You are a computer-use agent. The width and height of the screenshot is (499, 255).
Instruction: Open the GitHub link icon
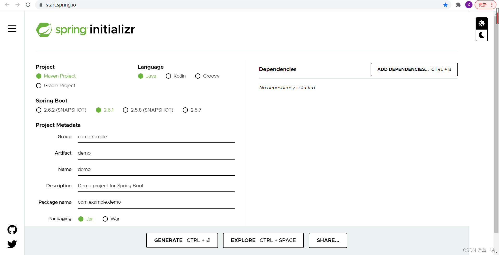click(x=12, y=230)
